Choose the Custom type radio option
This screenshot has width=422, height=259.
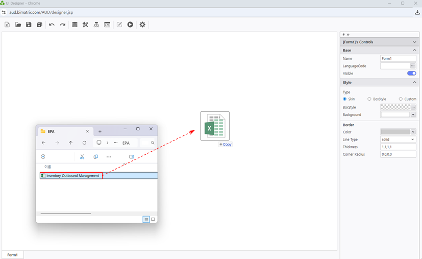(401, 99)
